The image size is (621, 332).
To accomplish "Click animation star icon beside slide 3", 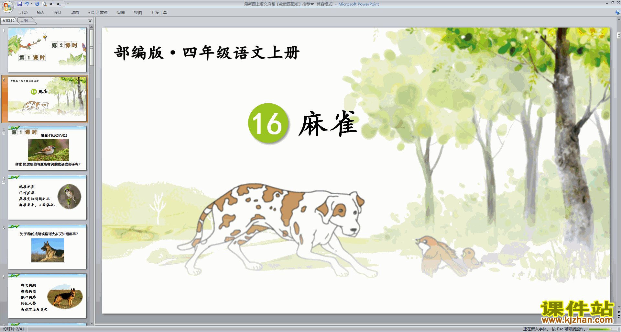I will [x=4, y=133].
